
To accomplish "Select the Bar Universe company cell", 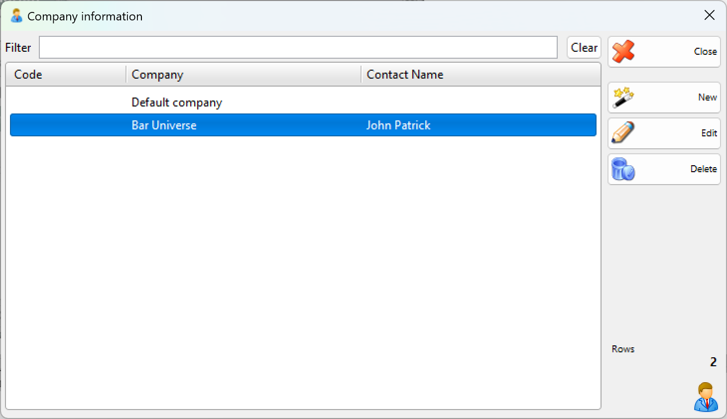I will (x=164, y=125).
